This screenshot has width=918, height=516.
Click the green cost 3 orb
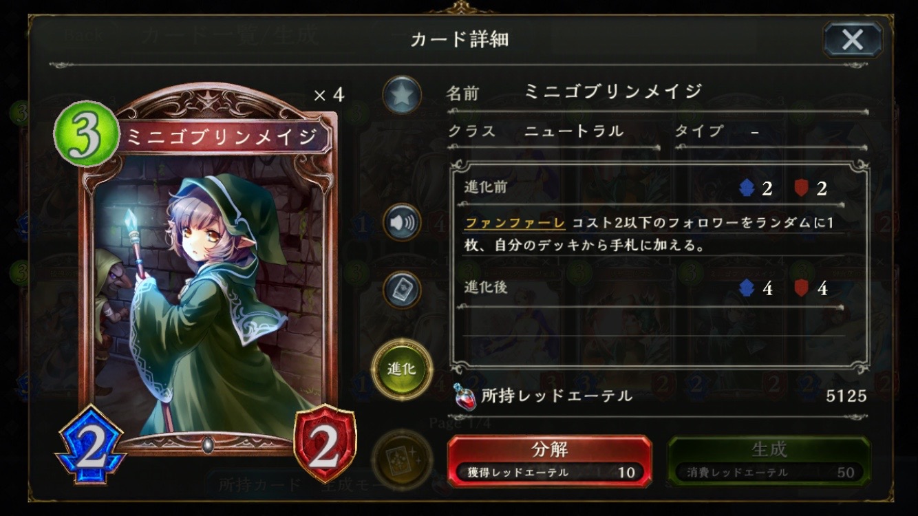pos(85,134)
